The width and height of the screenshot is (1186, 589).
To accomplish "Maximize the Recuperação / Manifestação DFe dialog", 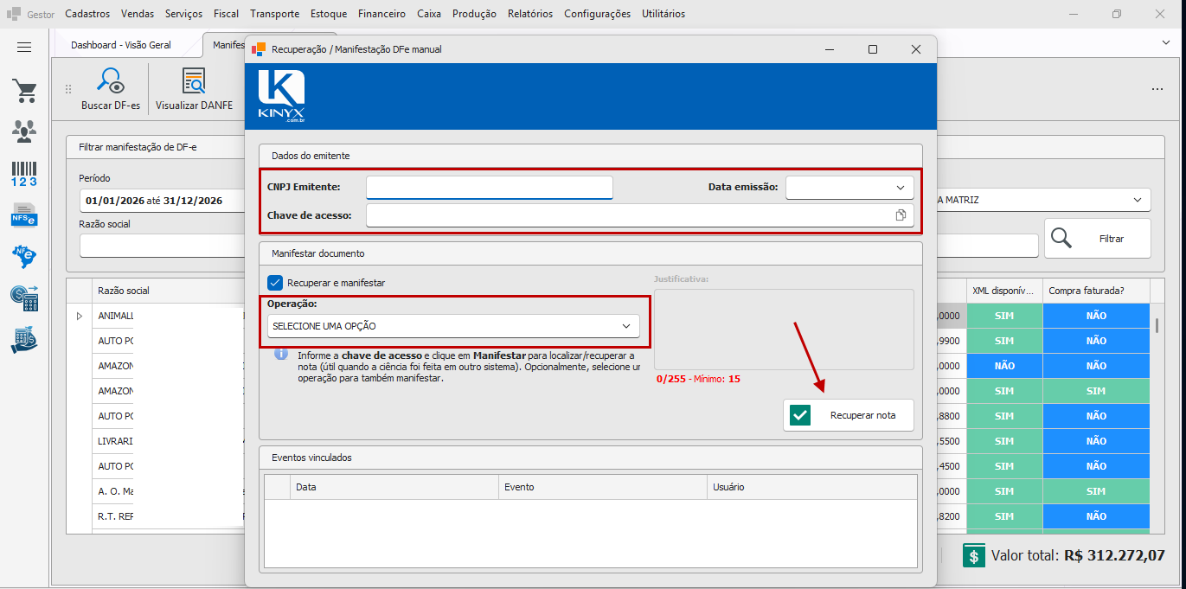I will click(873, 49).
